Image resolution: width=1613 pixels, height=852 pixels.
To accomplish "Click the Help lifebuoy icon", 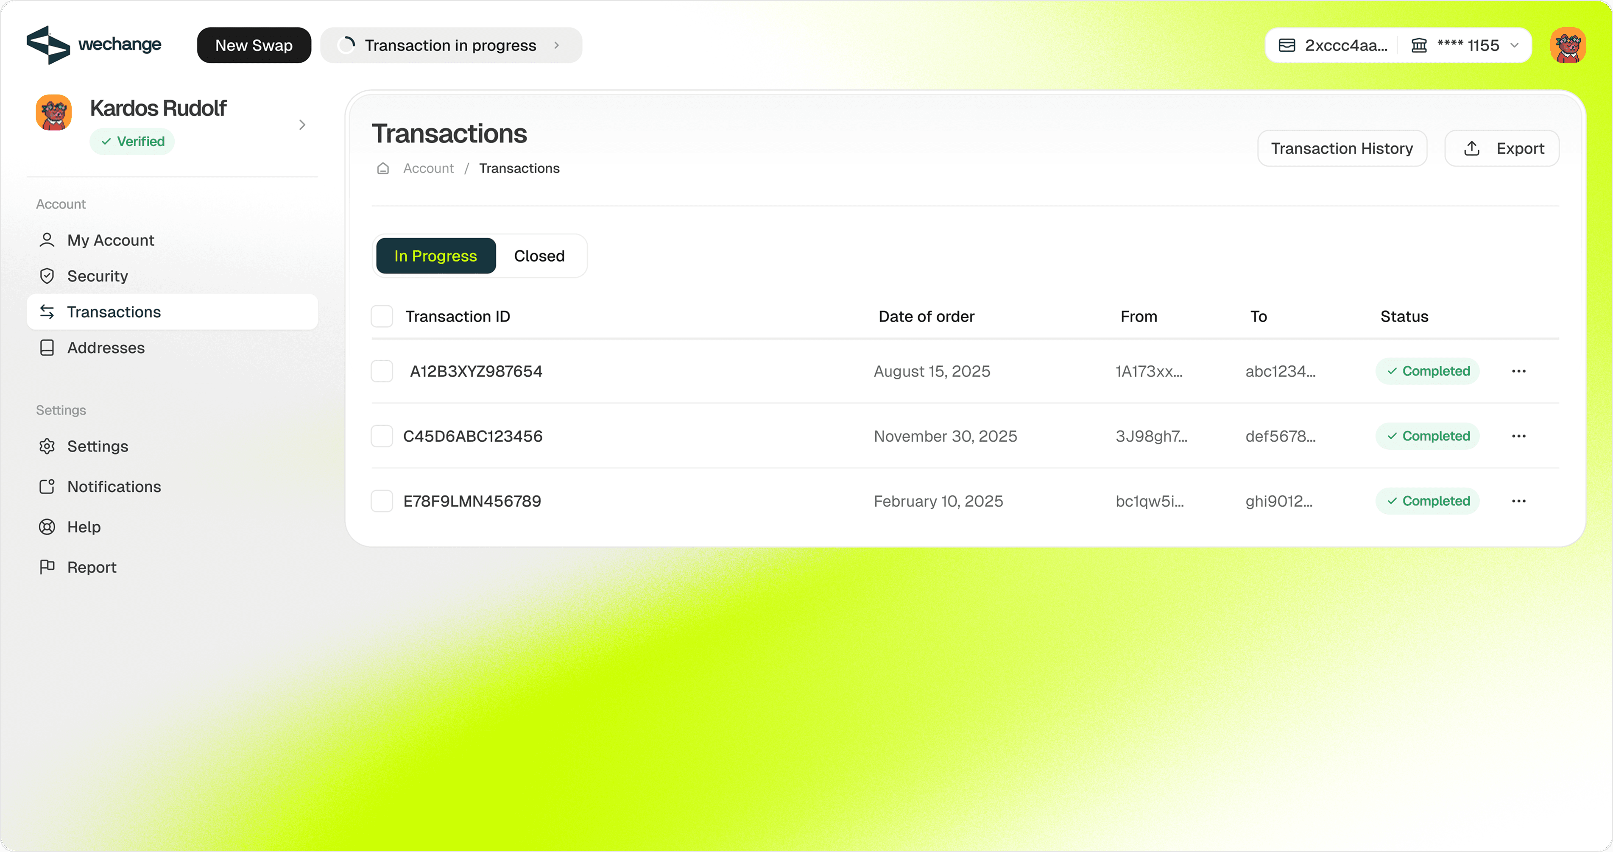I will tap(47, 527).
